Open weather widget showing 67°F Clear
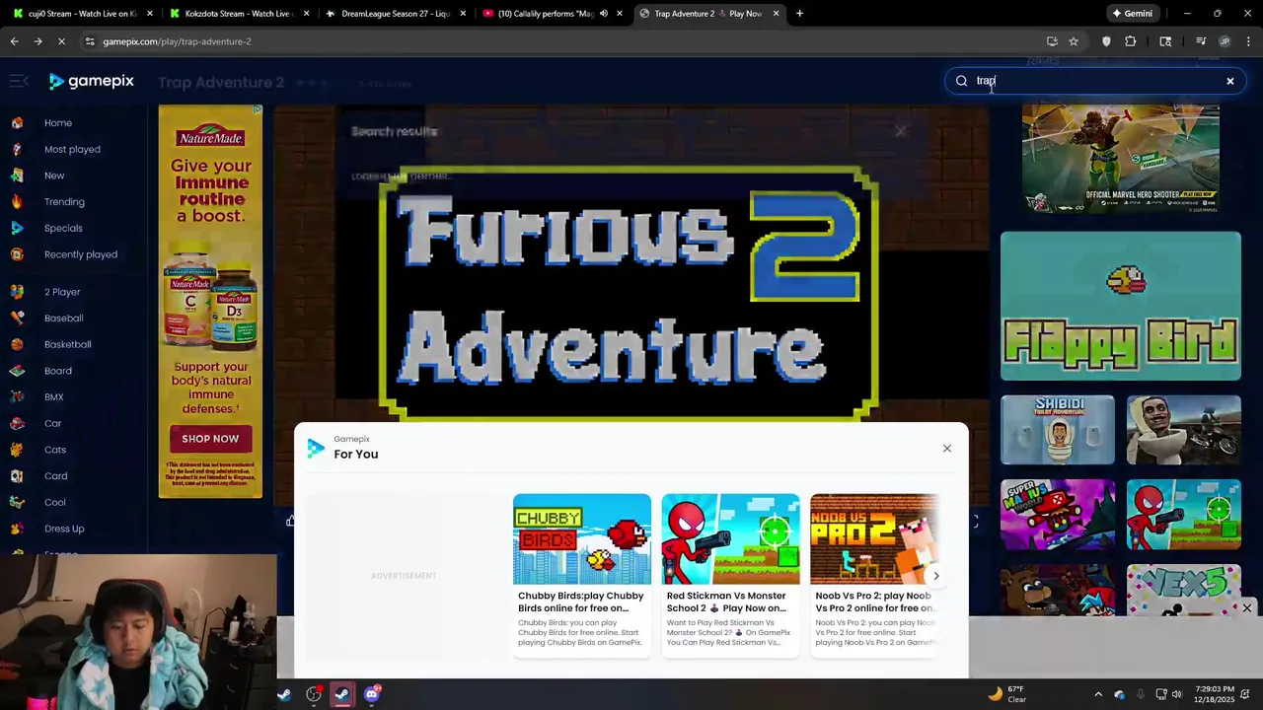Image resolution: width=1263 pixels, height=710 pixels. tap(1007, 694)
